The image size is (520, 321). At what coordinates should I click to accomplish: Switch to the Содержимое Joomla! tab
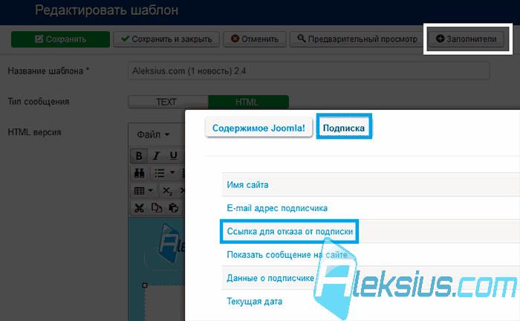259,128
